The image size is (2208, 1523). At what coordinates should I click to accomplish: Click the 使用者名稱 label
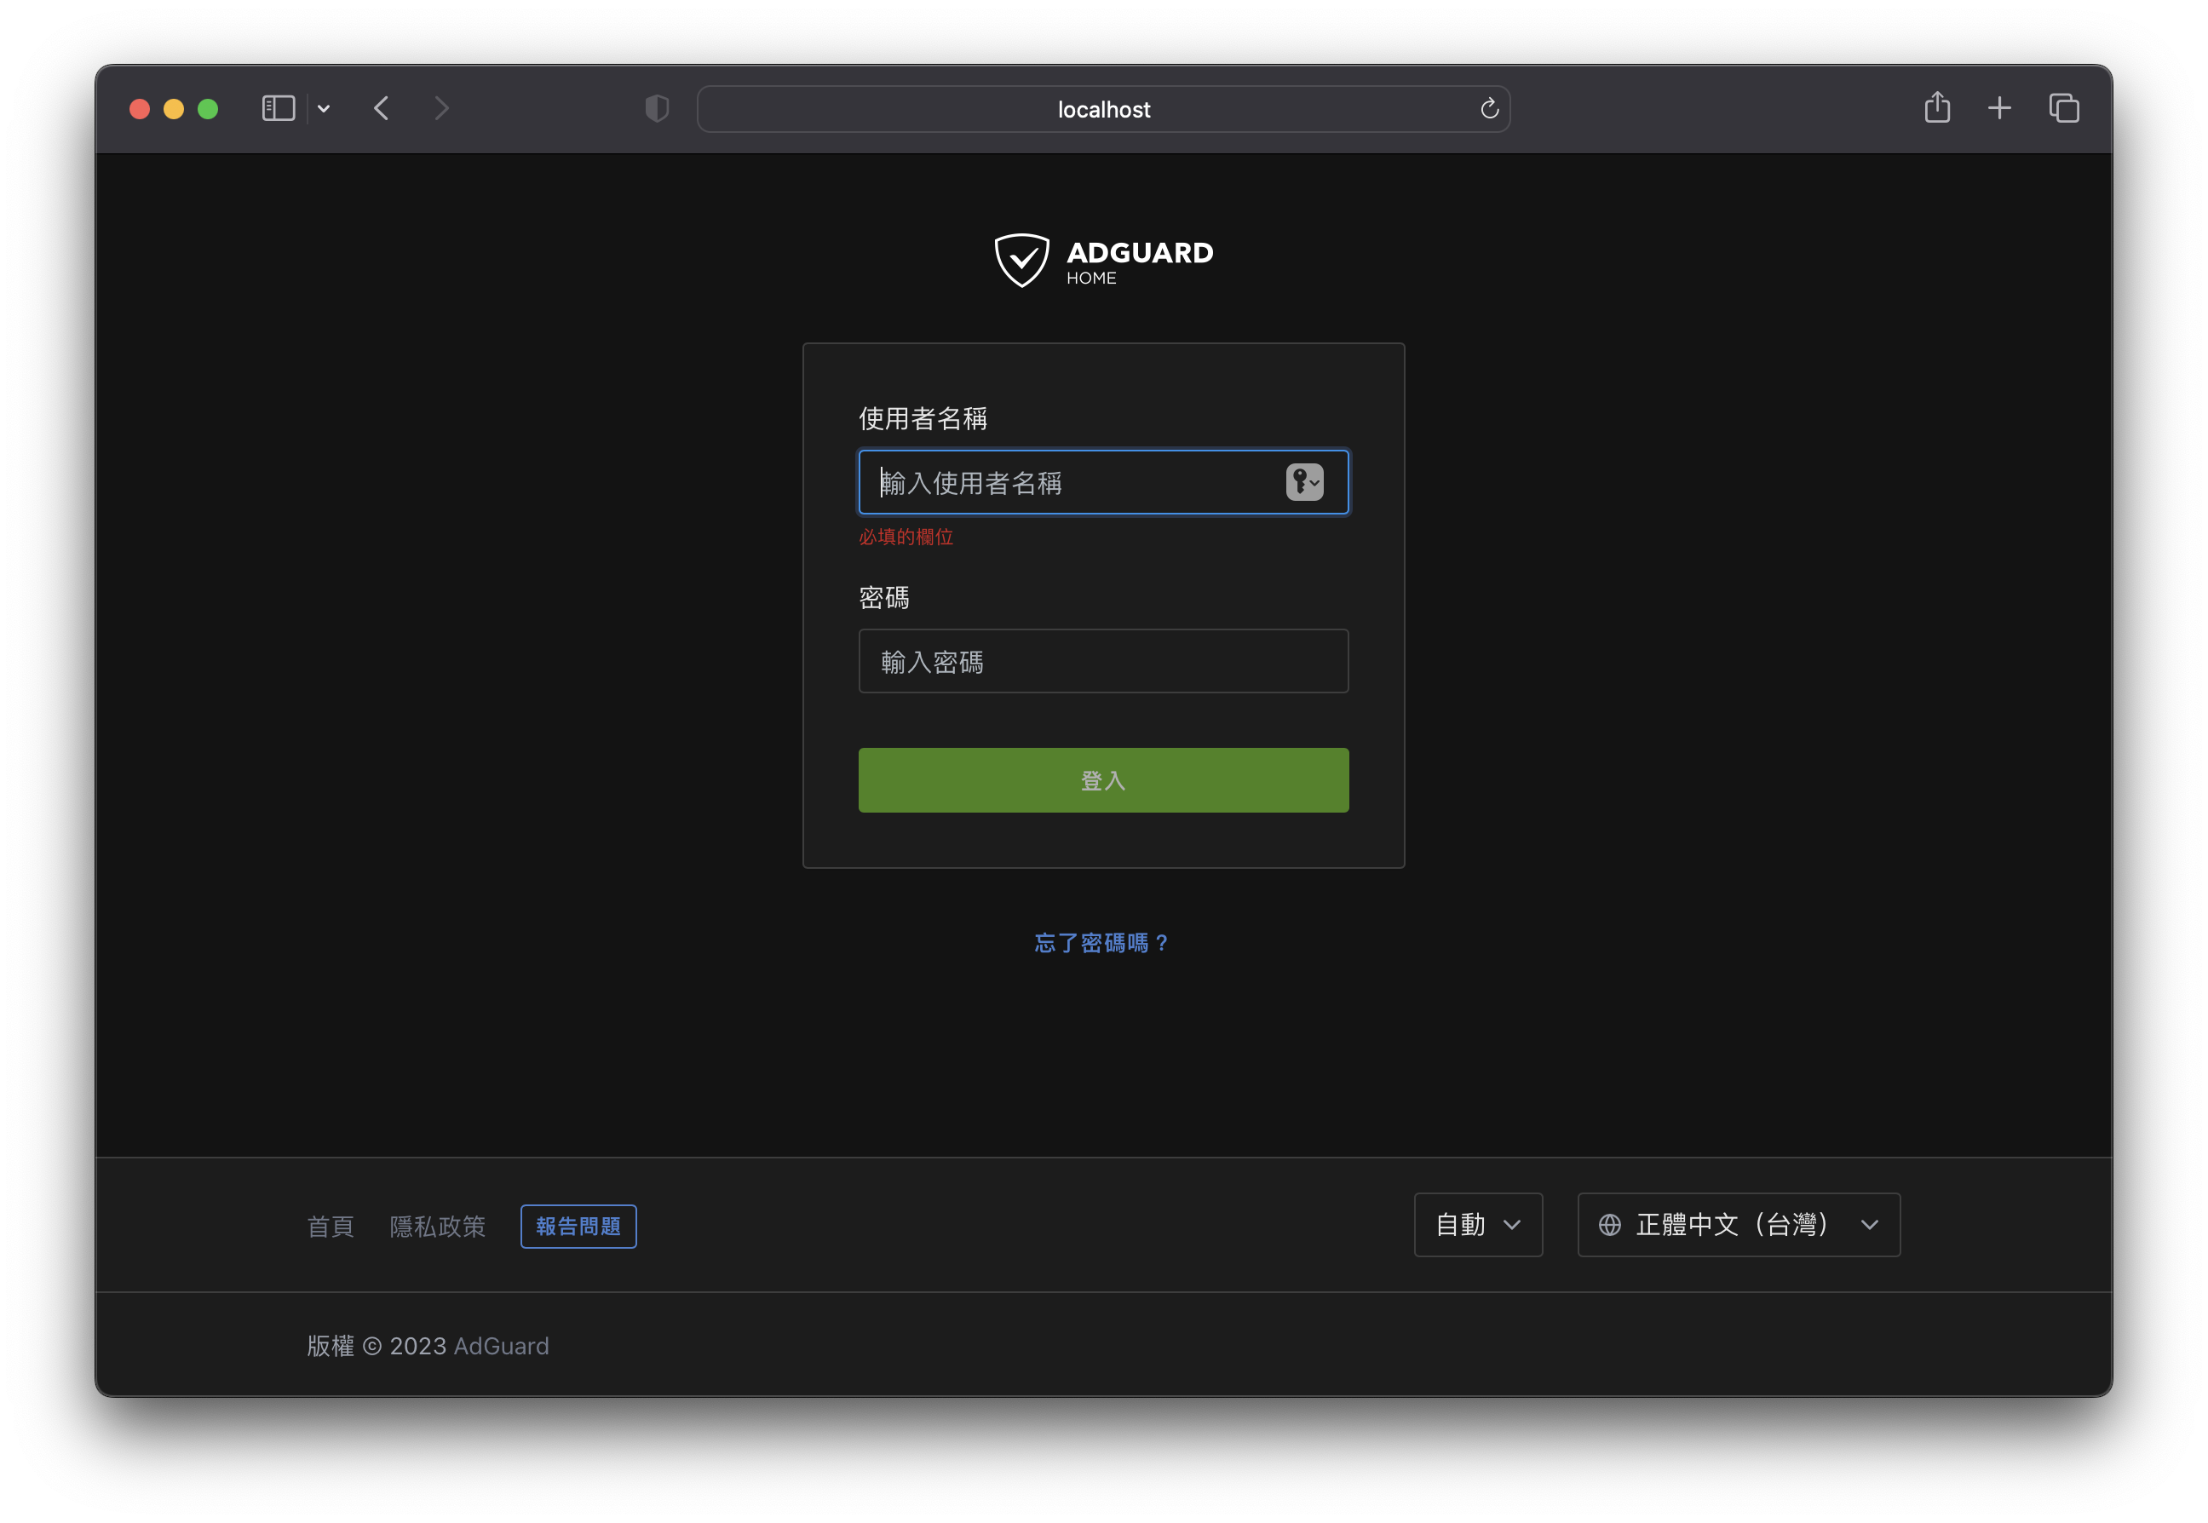click(x=923, y=419)
